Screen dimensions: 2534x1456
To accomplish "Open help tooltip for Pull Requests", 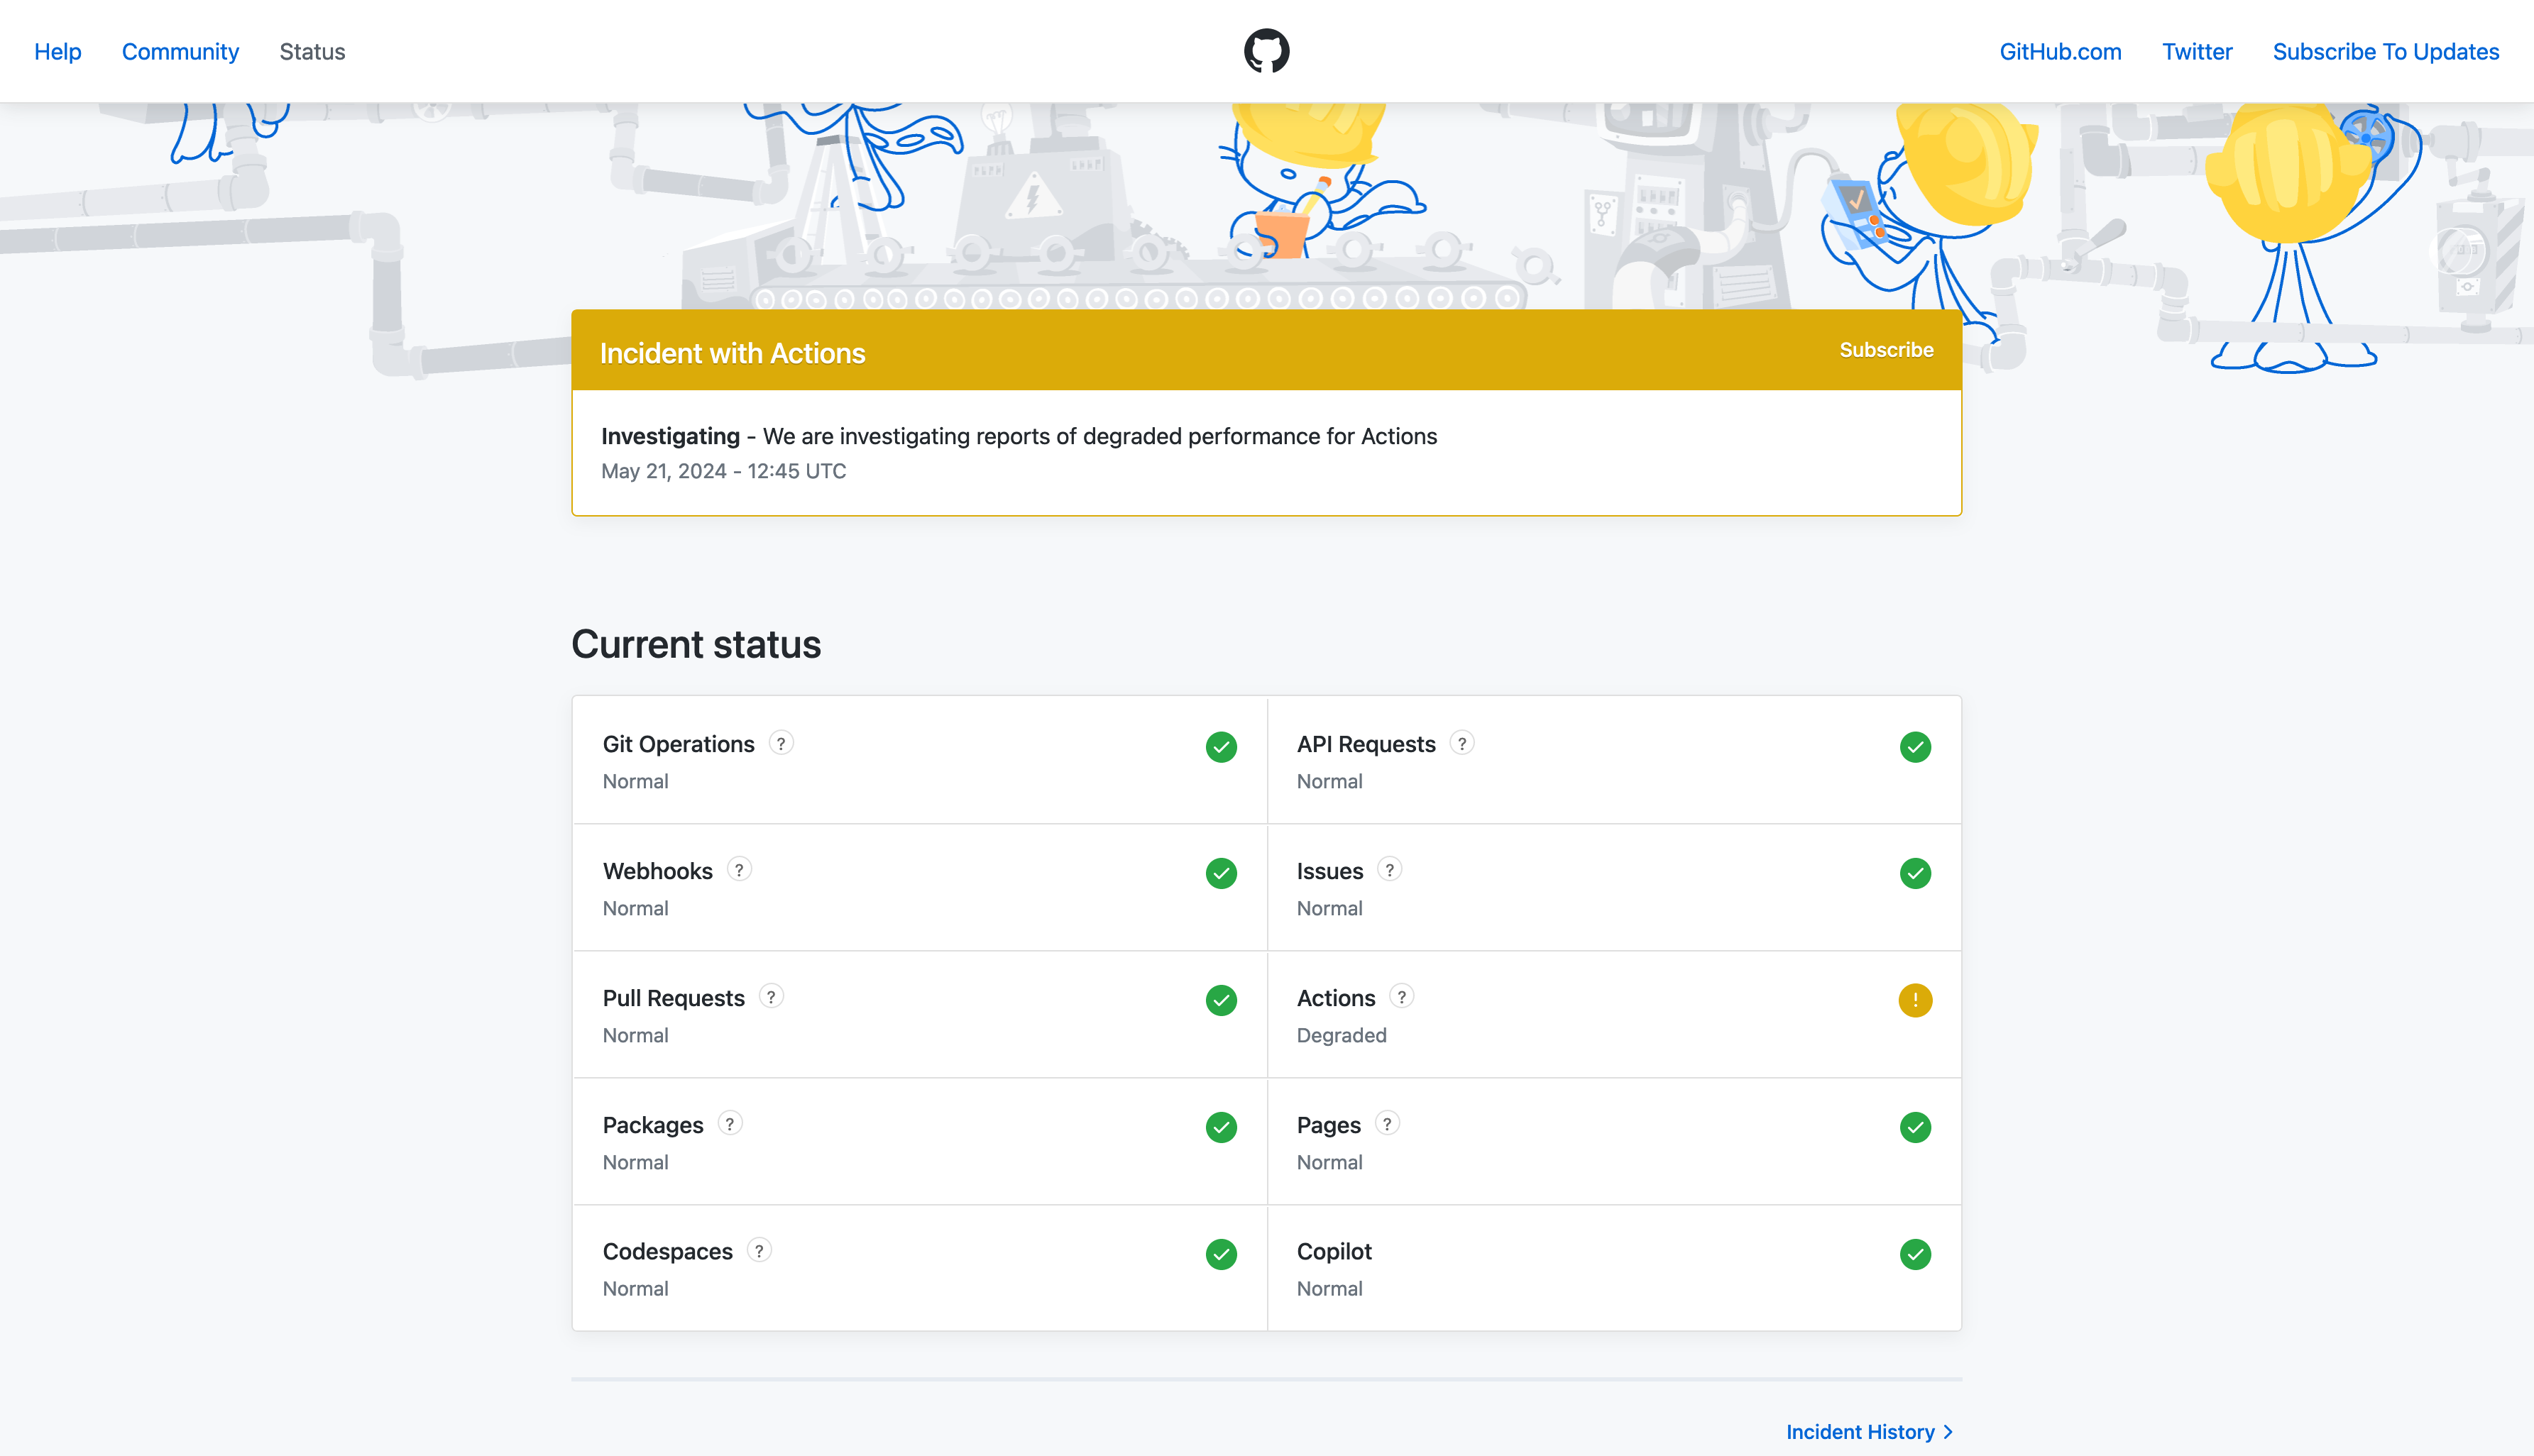I will (772, 997).
